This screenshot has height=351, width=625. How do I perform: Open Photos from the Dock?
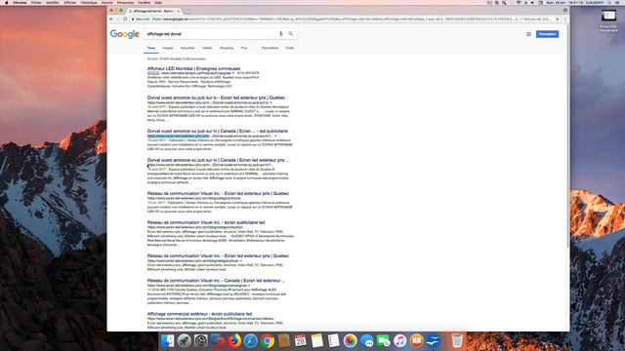(x=350, y=340)
